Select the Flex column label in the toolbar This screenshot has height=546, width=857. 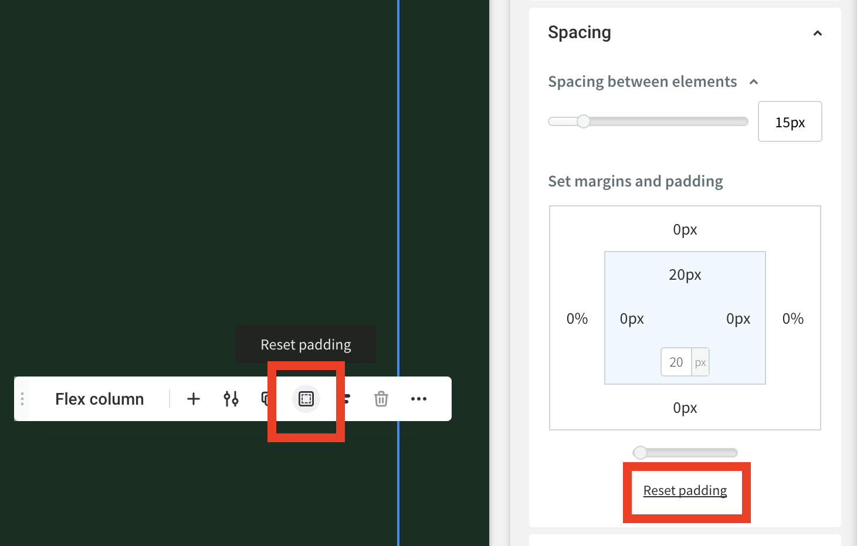99,399
